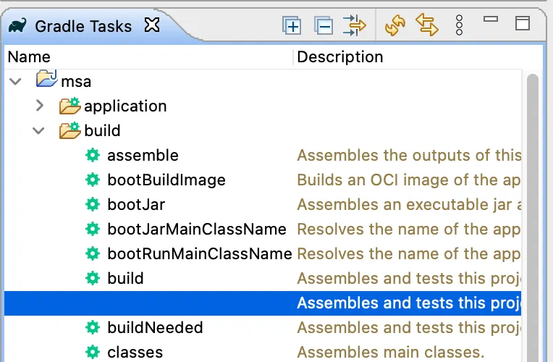Select the Gradle Tasks tab
553x362 pixels.
83,26
